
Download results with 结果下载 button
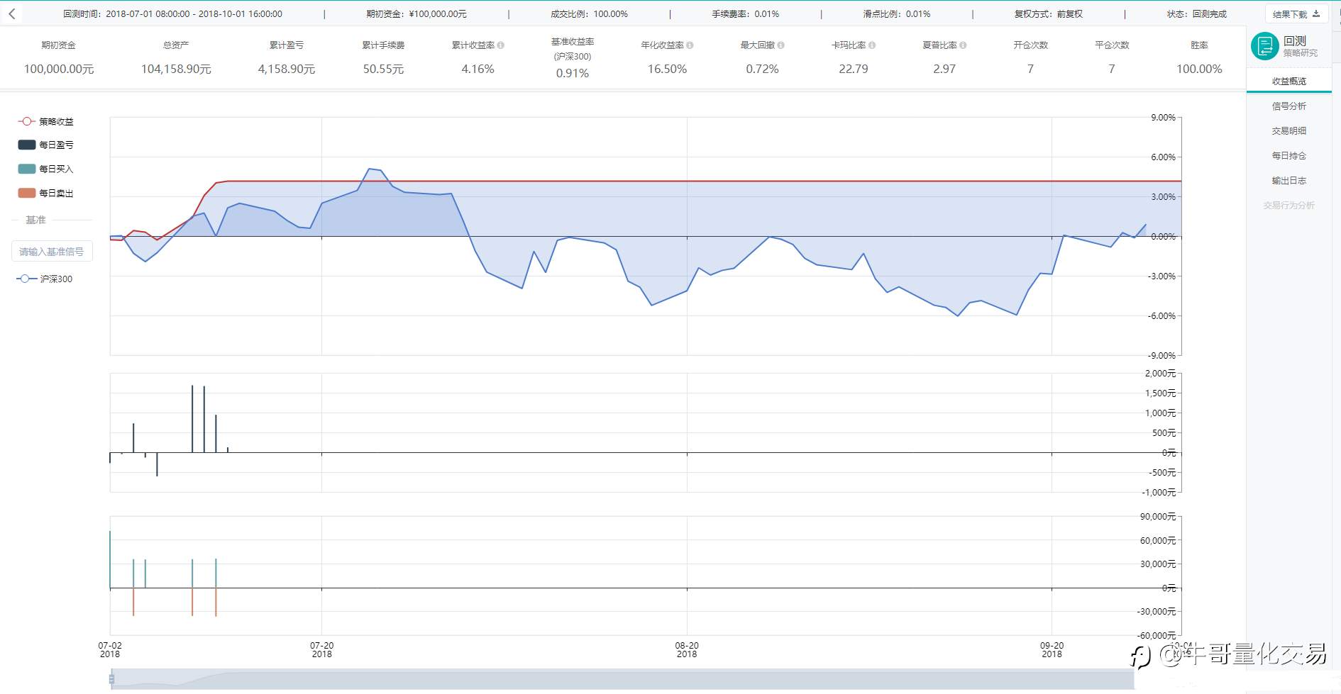coord(1296,14)
